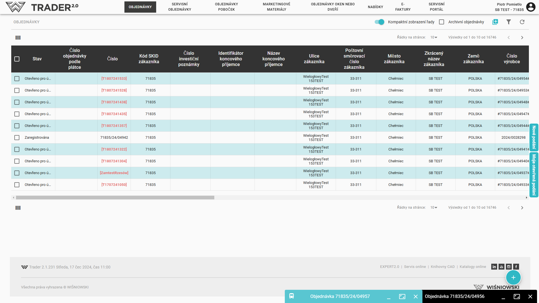Enable the Archivní objednávky checkbox

(x=442, y=22)
